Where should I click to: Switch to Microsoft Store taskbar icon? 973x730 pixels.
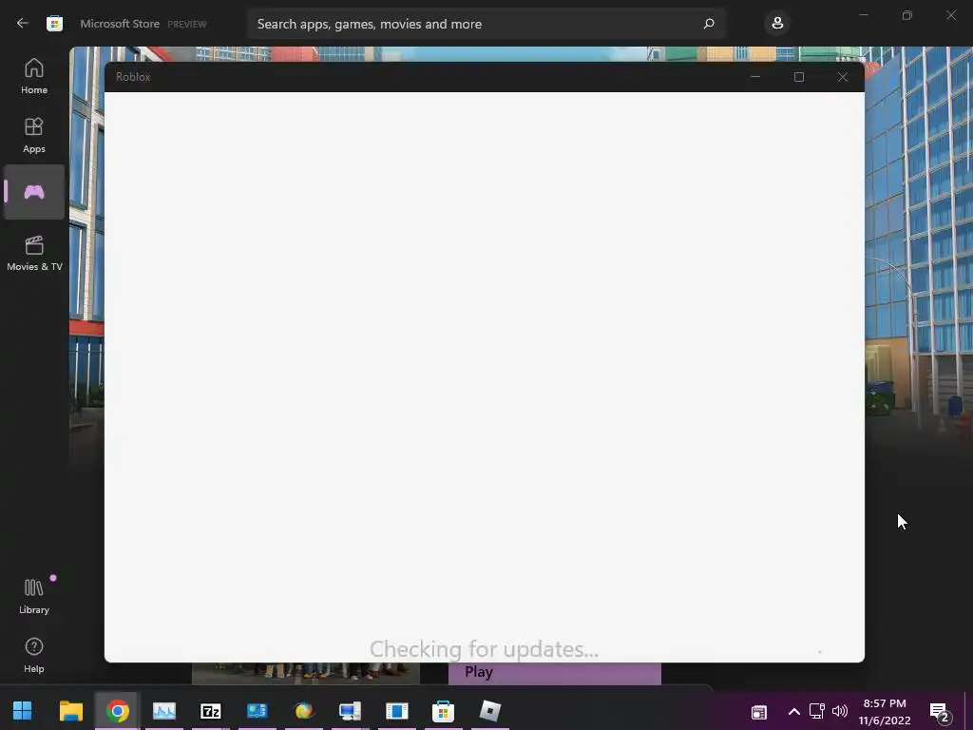click(443, 711)
